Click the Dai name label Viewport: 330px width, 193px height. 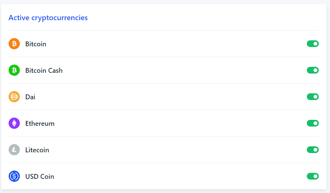(x=30, y=97)
